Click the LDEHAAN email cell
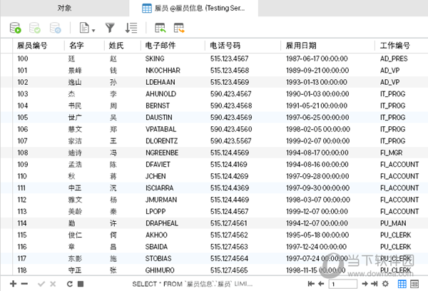Image resolution: width=428 pixels, height=291 pixels. click(x=160, y=82)
